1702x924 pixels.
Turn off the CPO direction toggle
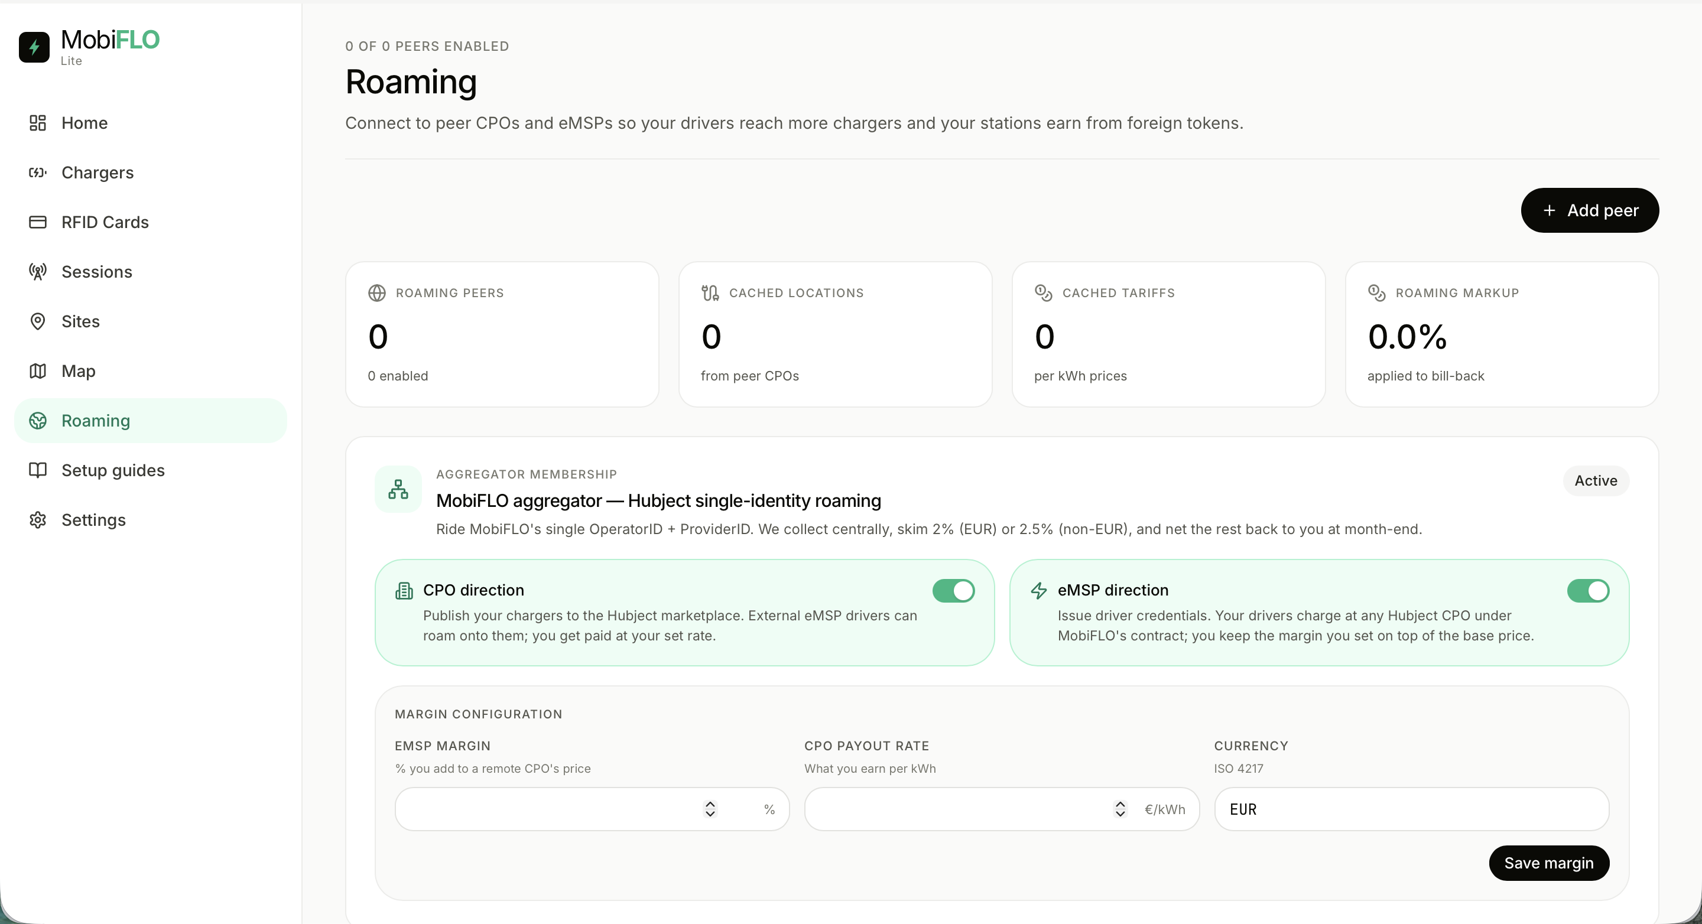coord(953,590)
